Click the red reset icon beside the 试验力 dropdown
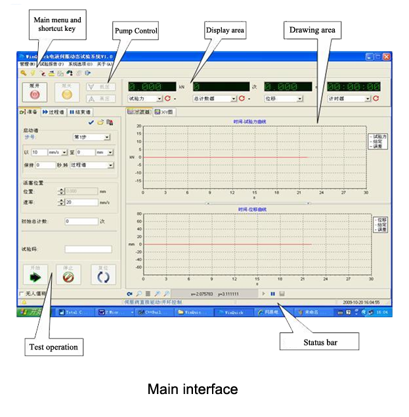The image size is (409, 417). coord(169,99)
